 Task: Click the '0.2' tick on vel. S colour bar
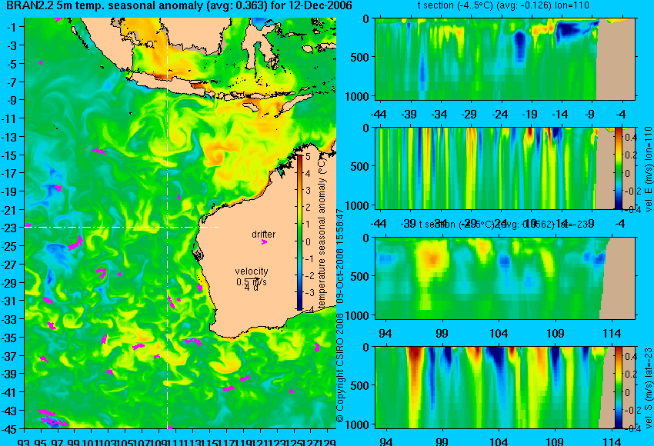[x=631, y=374]
